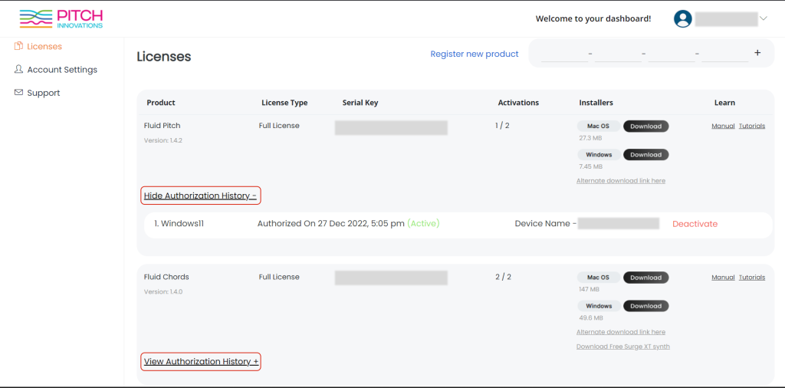This screenshot has height=388, width=785.
Task: Click the green (Active) status label
Action: [x=423, y=224]
